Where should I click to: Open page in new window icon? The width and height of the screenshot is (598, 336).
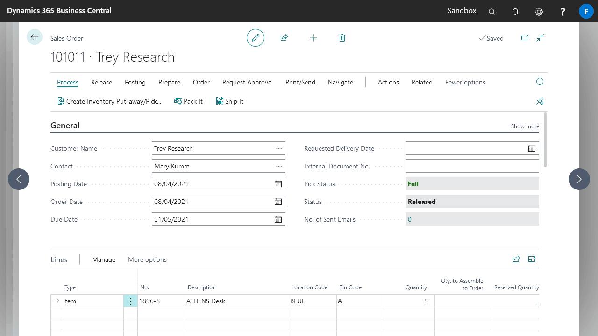point(525,38)
